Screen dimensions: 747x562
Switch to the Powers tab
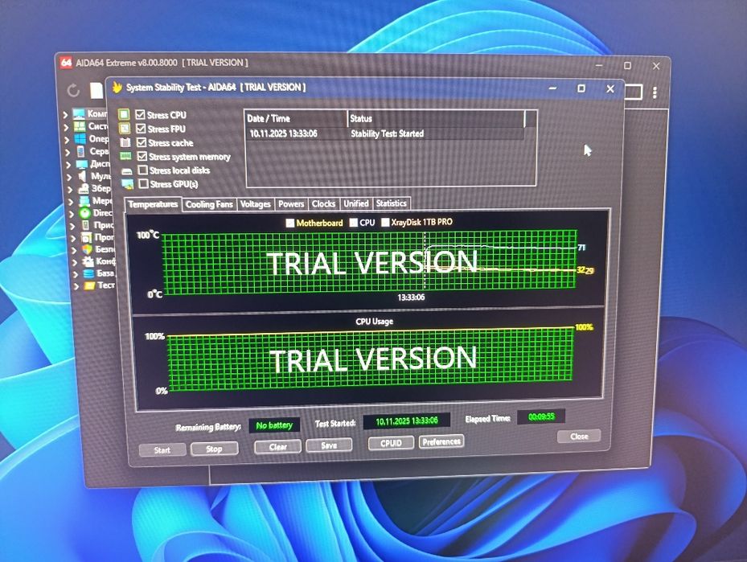click(291, 204)
